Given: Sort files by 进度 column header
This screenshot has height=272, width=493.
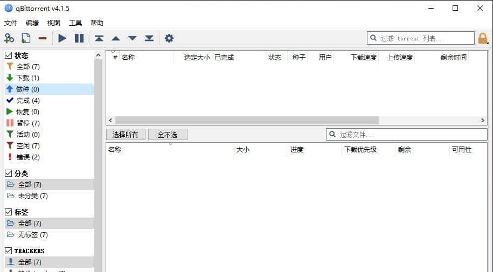Looking at the screenshot, I should pyautogui.click(x=315, y=150).
